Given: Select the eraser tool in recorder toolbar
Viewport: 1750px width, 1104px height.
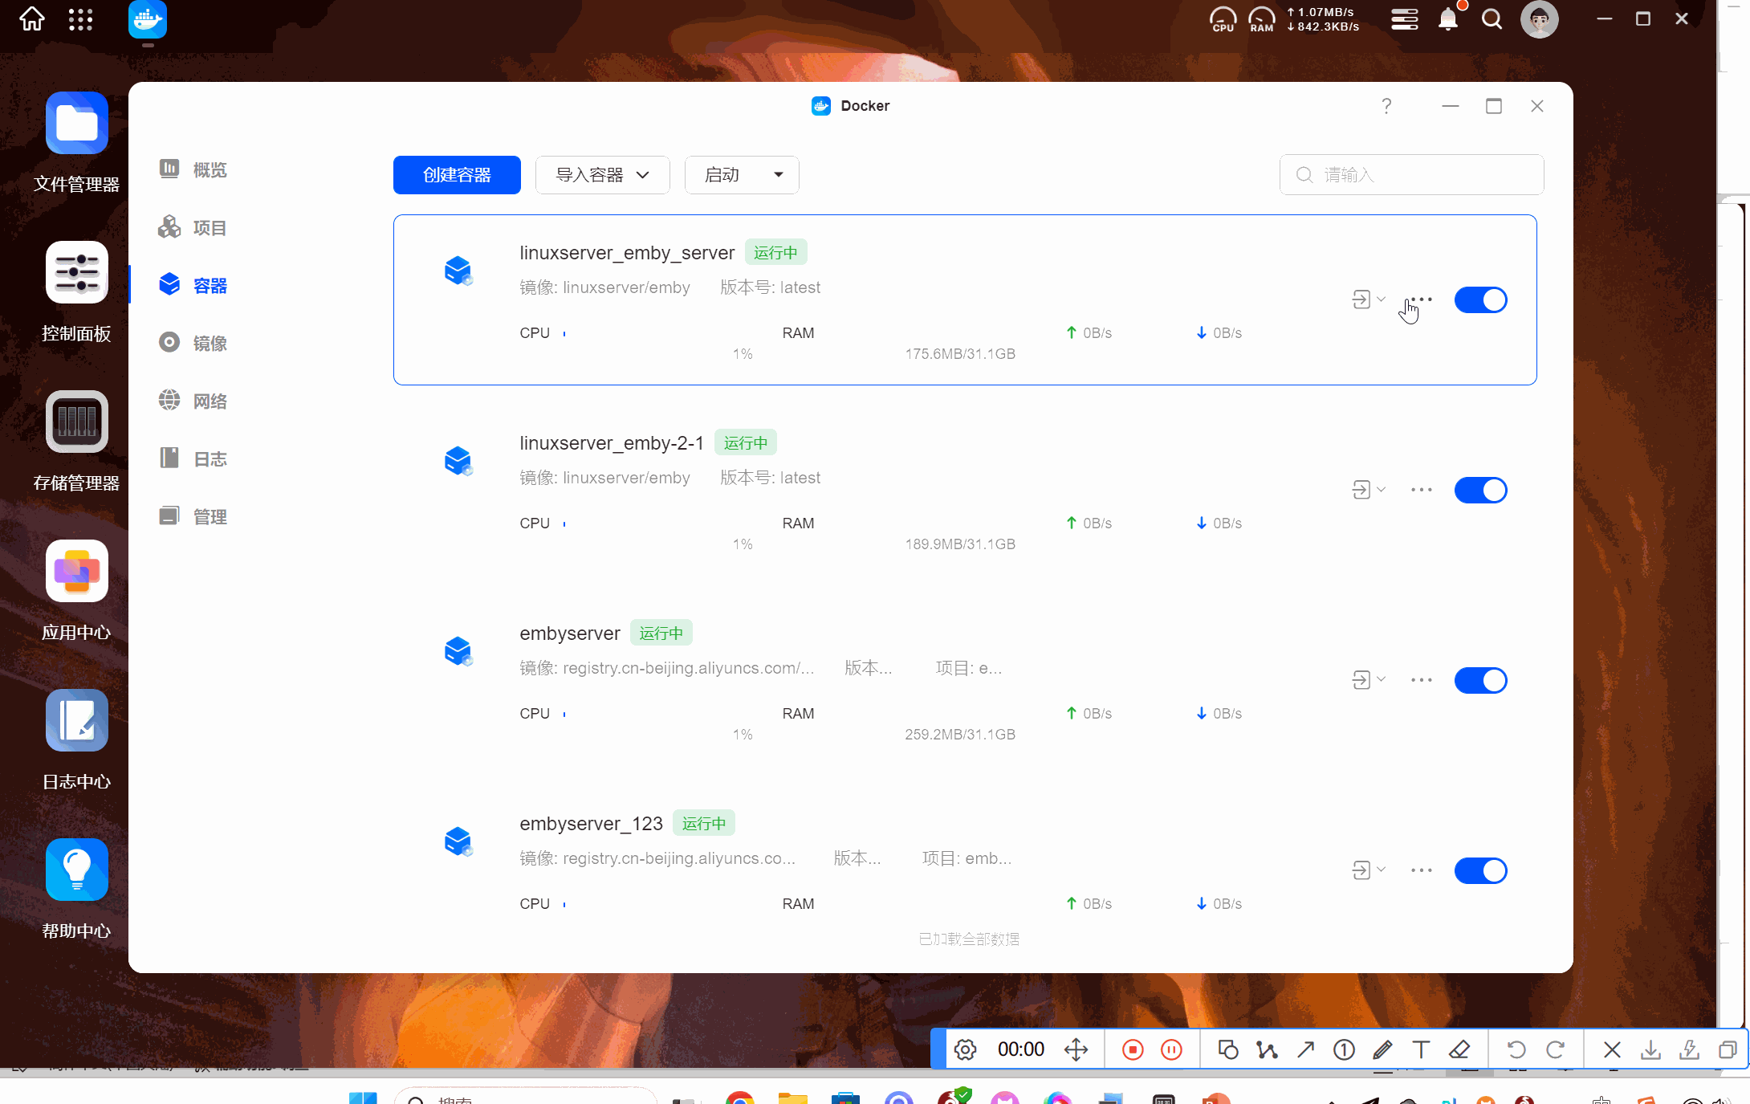Looking at the screenshot, I should coord(1459,1049).
